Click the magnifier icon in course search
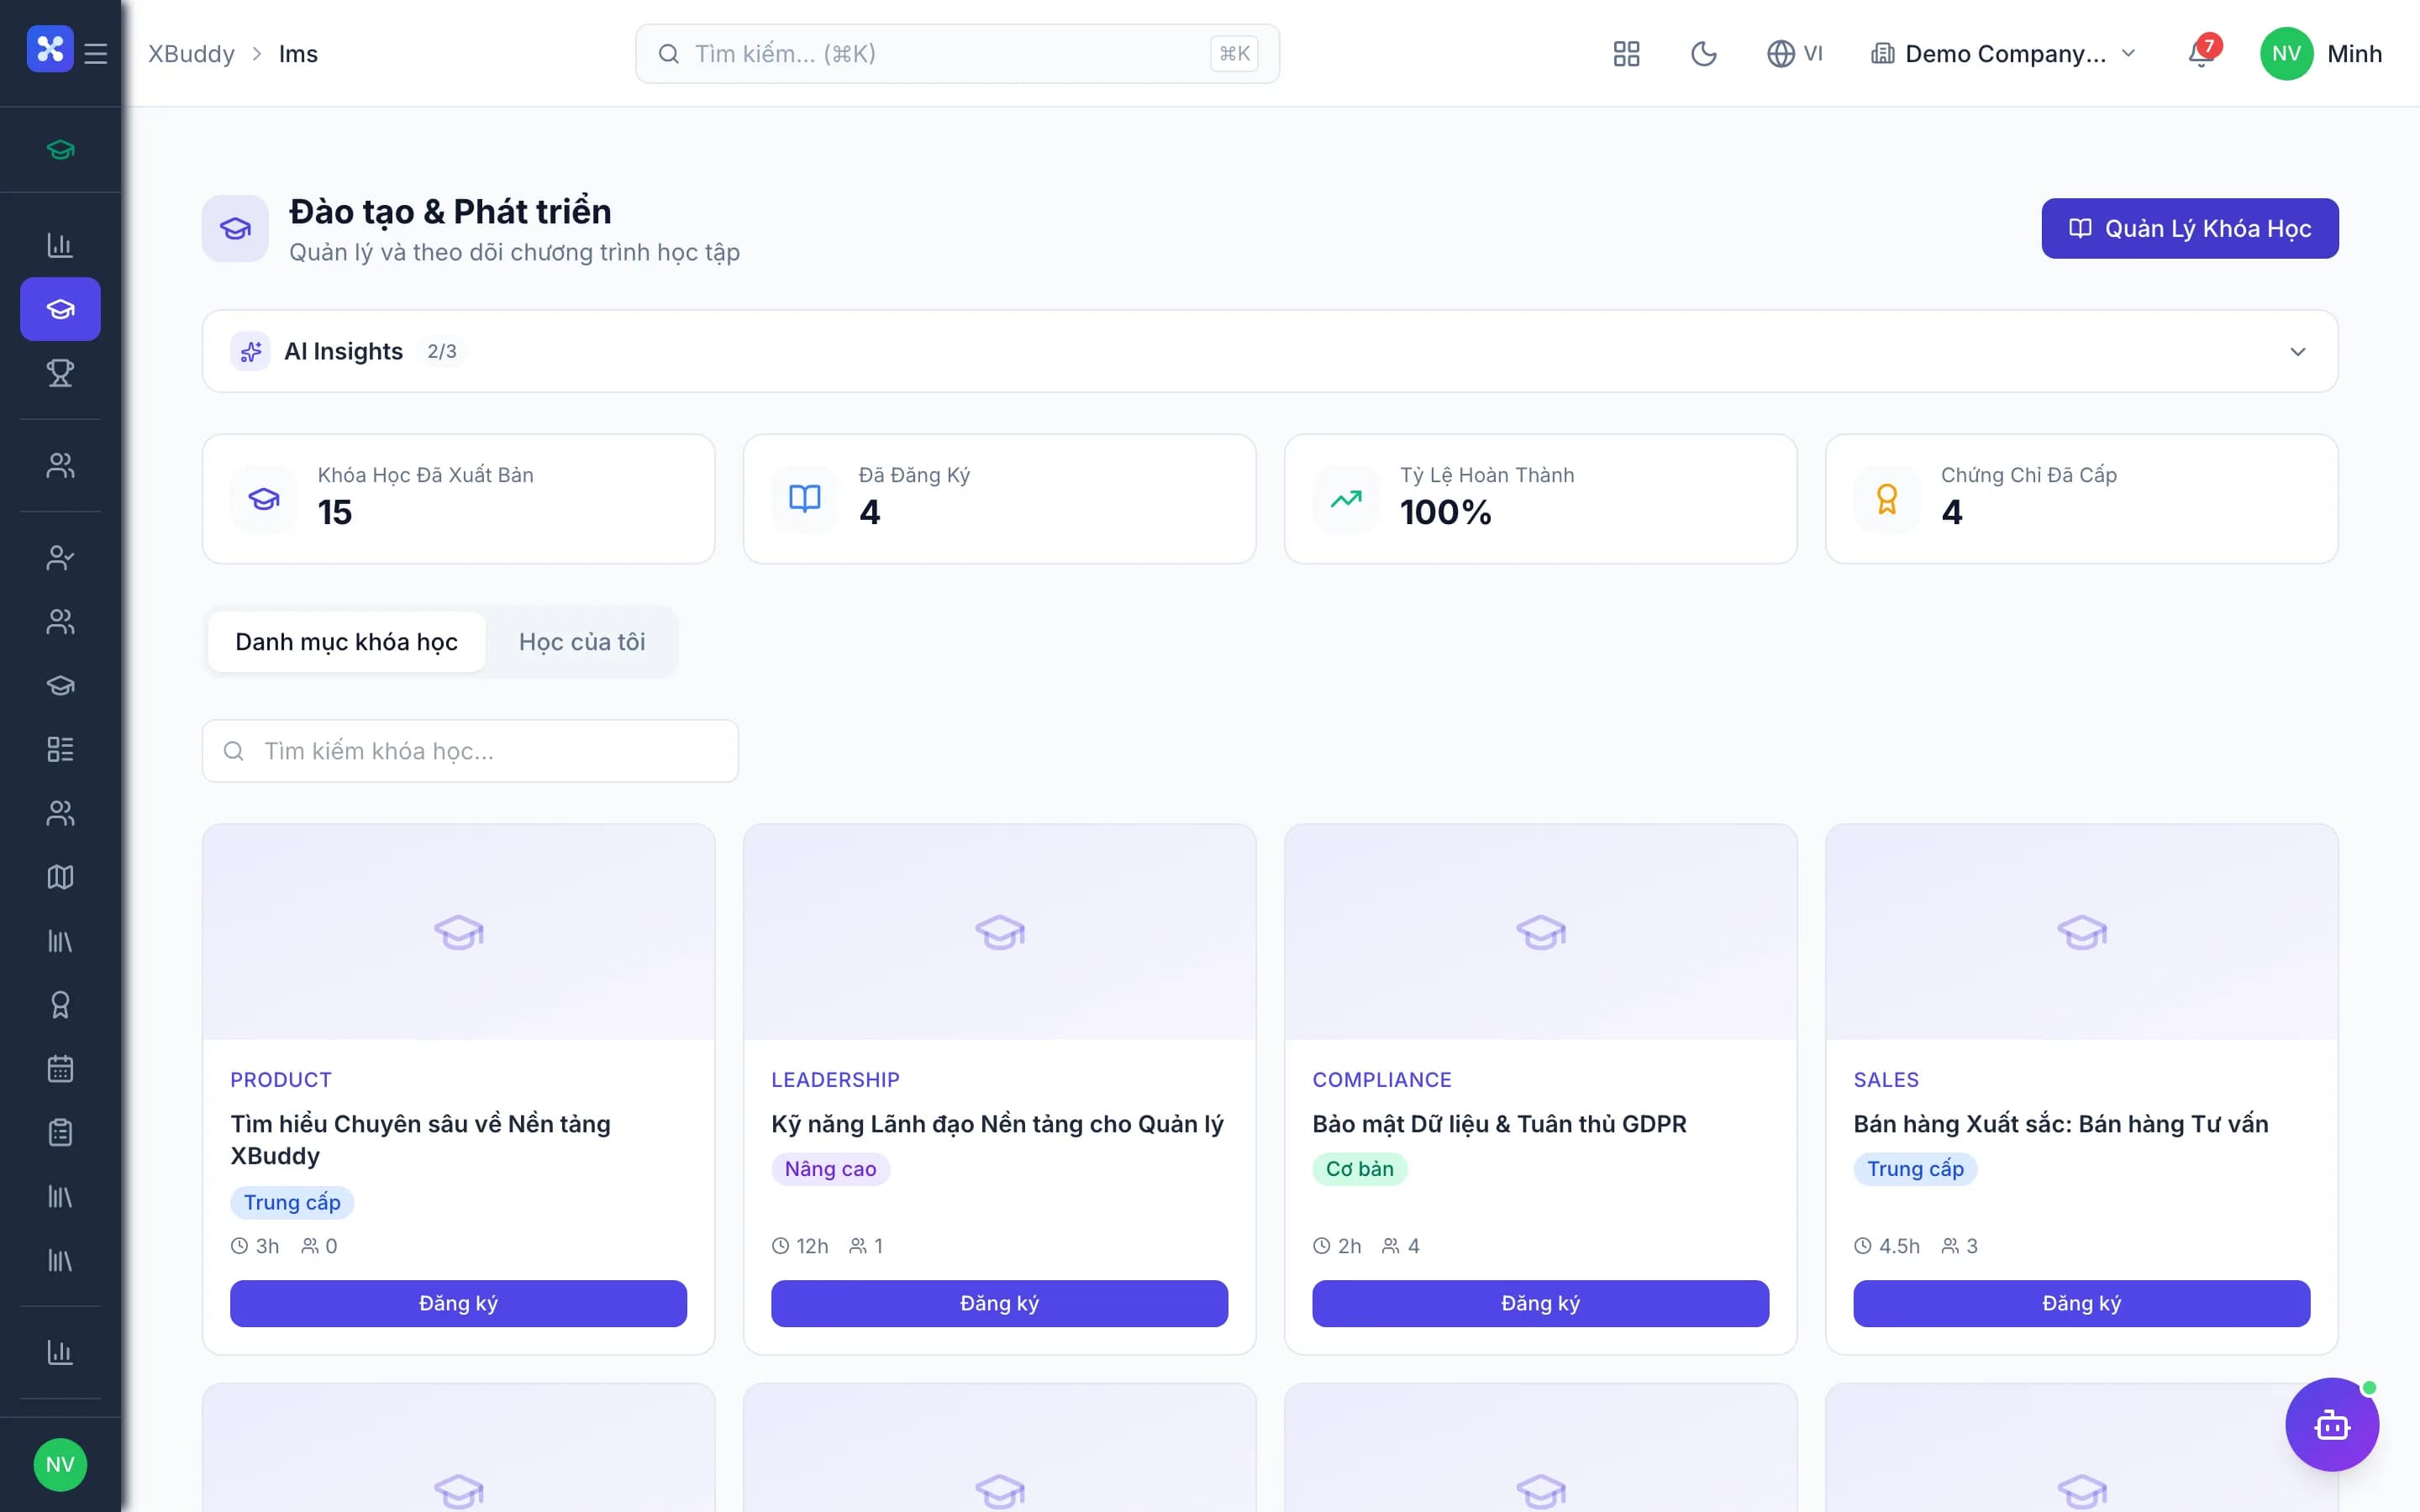The height and width of the screenshot is (1512, 2420). [x=234, y=751]
